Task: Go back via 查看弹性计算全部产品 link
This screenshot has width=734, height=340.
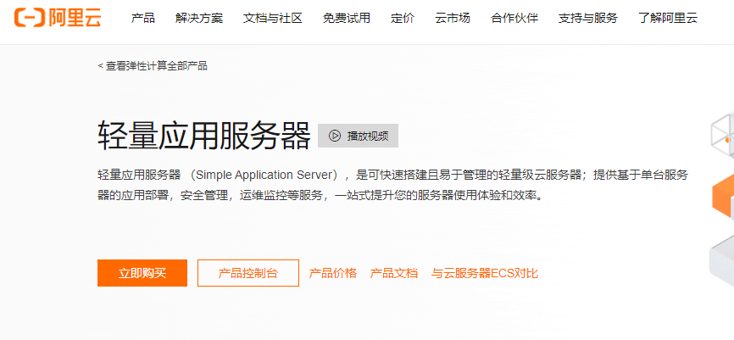Action: 153,66
